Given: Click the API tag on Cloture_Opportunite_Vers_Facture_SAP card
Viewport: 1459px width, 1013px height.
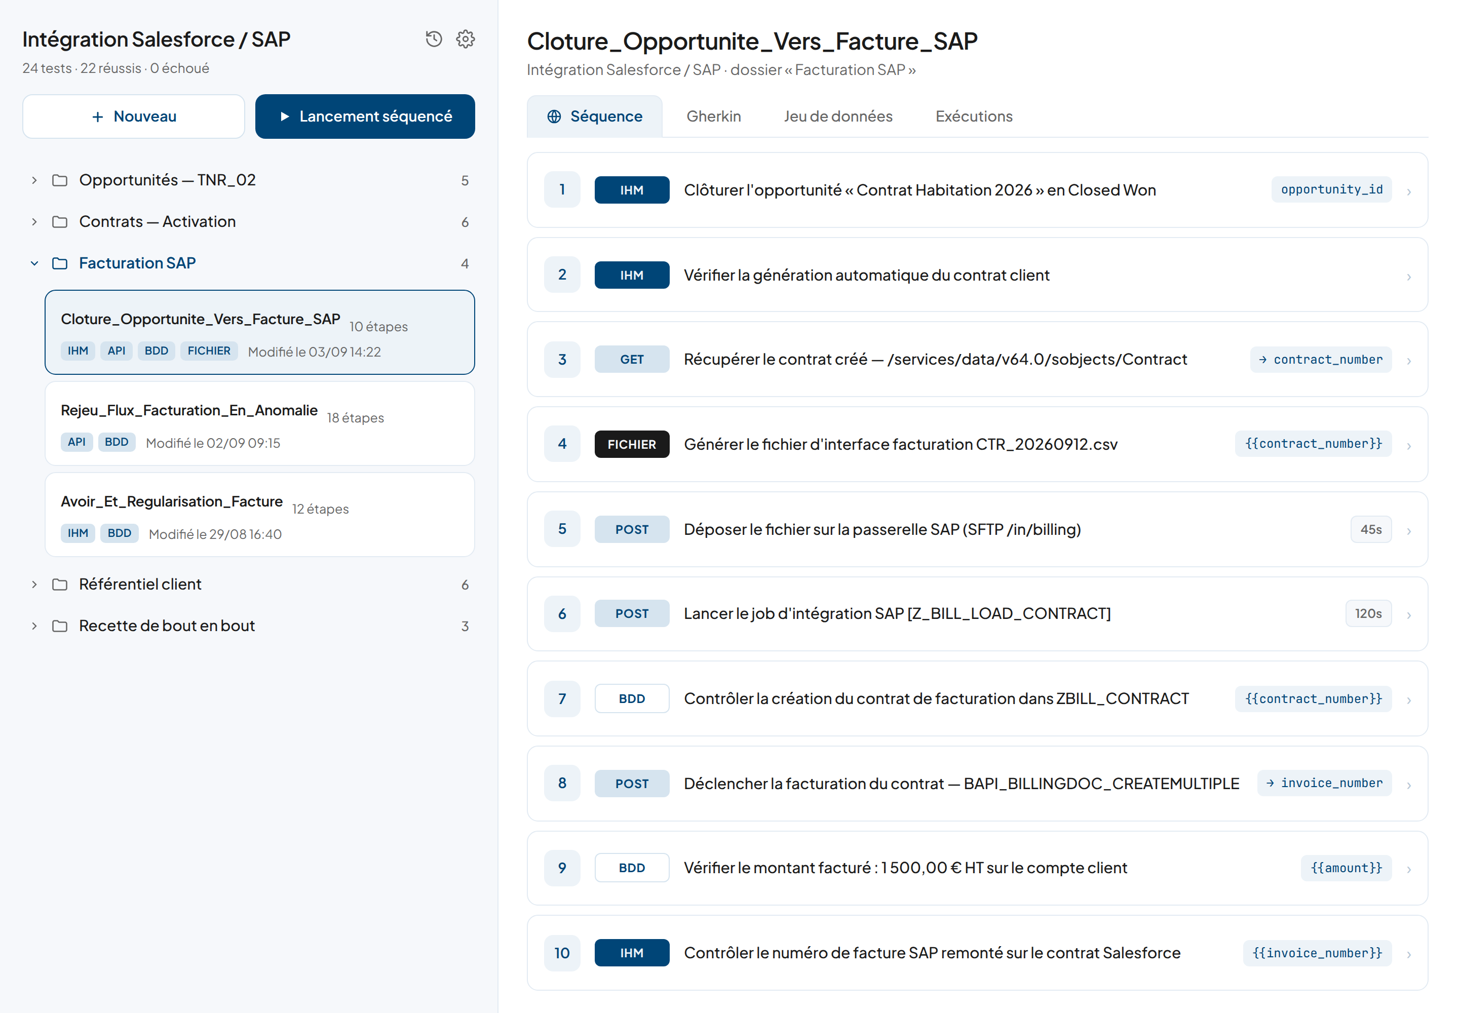Looking at the screenshot, I should tap(116, 351).
